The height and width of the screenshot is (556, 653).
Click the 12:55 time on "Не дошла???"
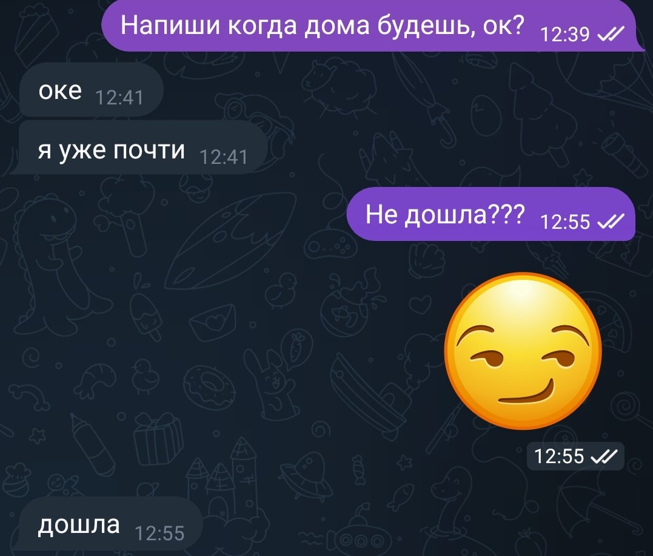click(x=564, y=222)
